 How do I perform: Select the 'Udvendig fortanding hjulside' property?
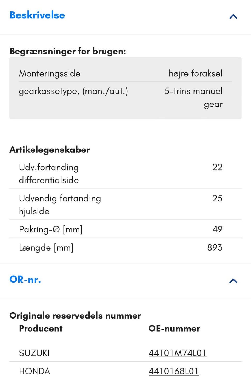click(x=60, y=205)
